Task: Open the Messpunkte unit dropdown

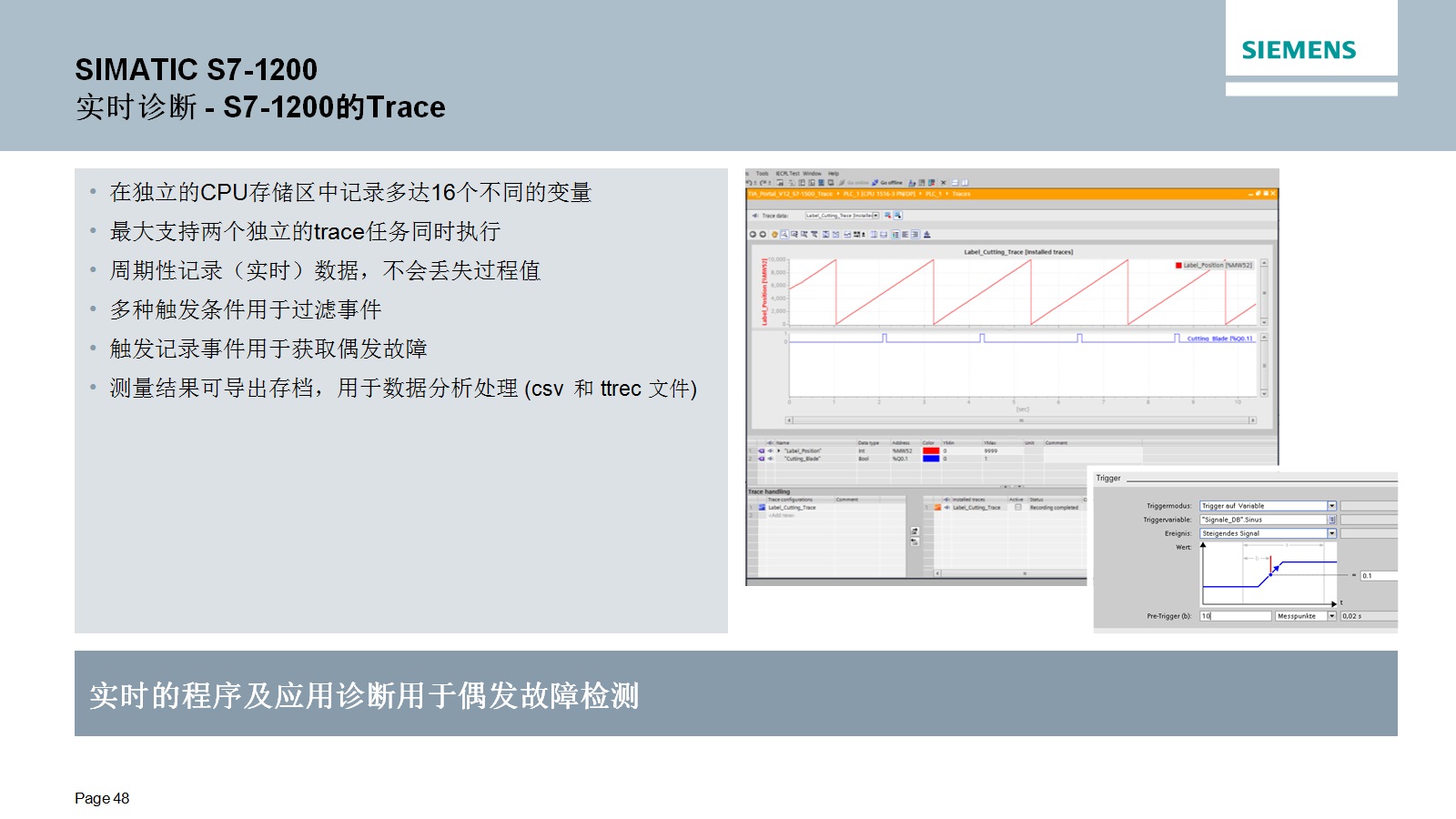Action: (1332, 616)
